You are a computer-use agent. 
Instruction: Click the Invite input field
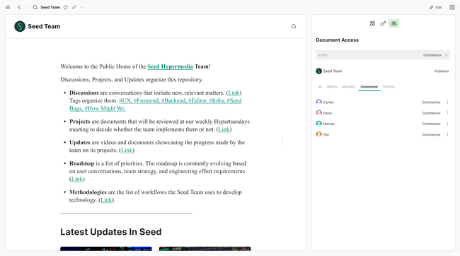point(368,55)
